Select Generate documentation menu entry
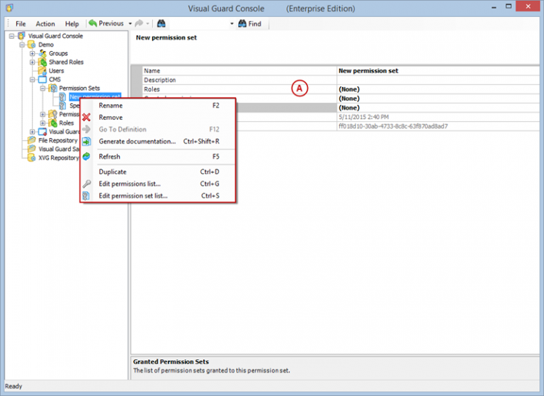 [158, 141]
